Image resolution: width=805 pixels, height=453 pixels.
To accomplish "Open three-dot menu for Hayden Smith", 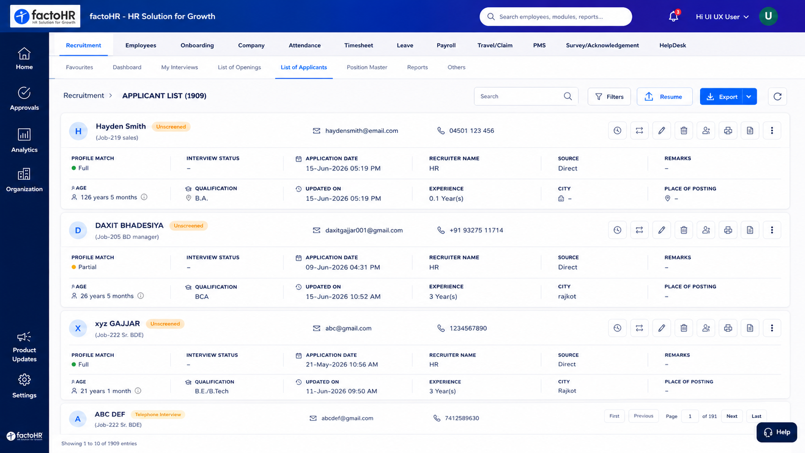I will click(772, 130).
